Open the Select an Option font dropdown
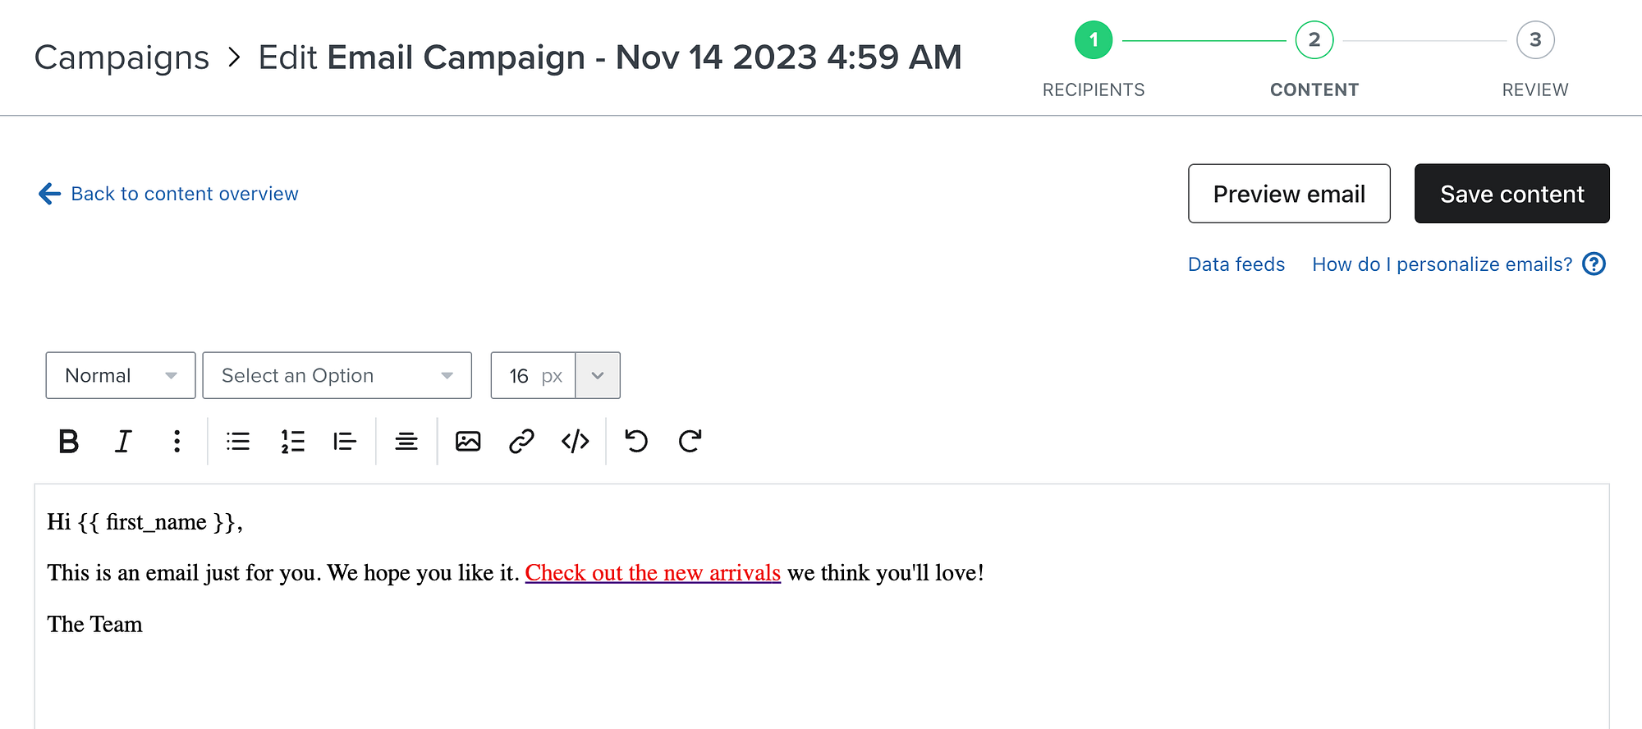The height and width of the screenshot is (729, 1642). coord(337,375)
